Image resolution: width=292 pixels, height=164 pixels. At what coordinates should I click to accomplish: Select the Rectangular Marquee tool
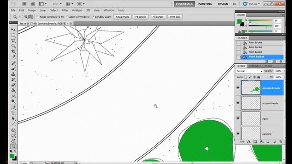(x=13, y=35)
